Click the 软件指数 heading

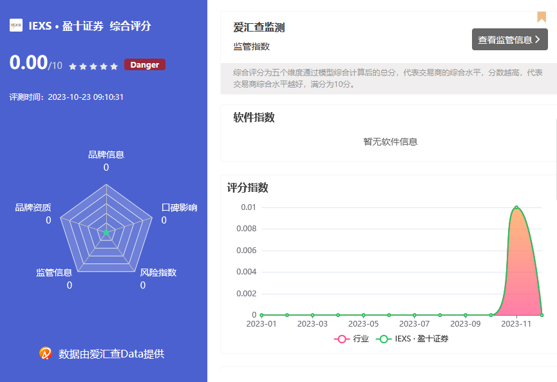click(x=254, y=117)
